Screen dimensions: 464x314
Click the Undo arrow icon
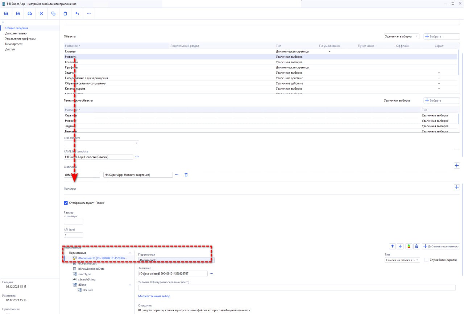[77, 14]
